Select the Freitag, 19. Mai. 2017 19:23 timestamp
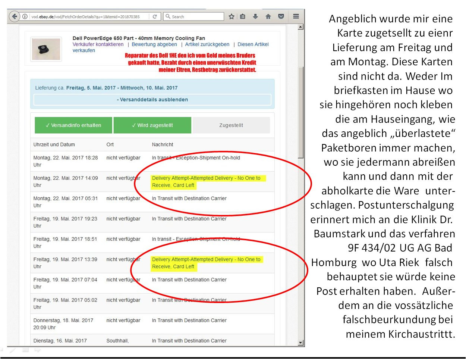 click(65, 222)
